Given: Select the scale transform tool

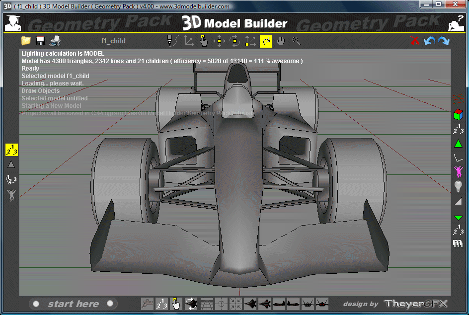Looking at the screenshot, I should tap(249, 41).
